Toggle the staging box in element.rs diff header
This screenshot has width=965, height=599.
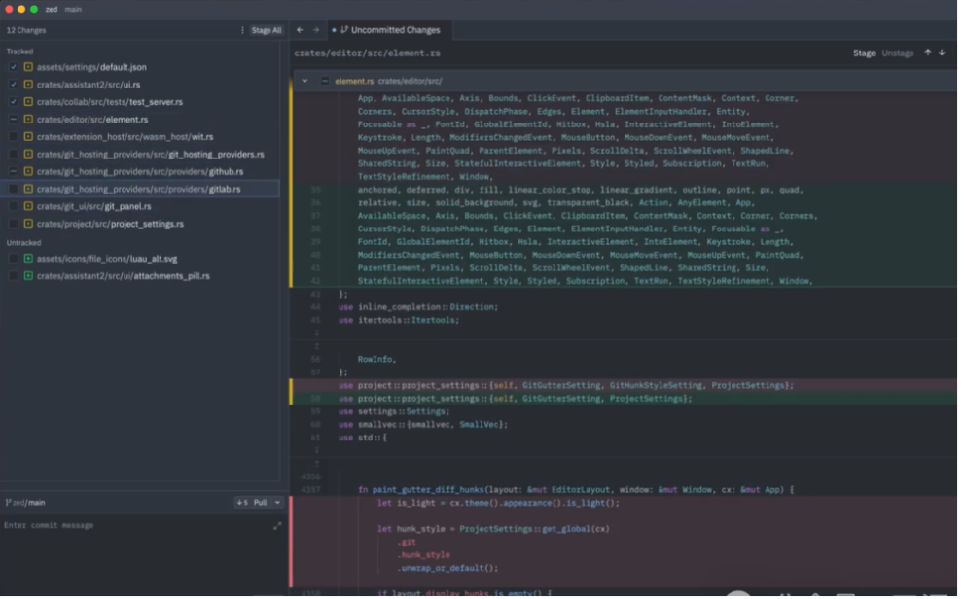[x=325, y=81]
